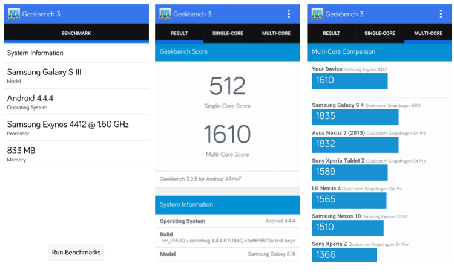The width and height of the screenshot is (454, 272).
Task: Click single-core score 512
Action: (x=227, y=86)
